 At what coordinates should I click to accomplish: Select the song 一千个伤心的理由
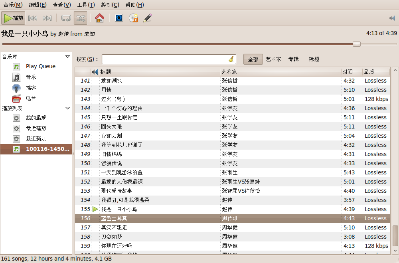tap(233, 108)
